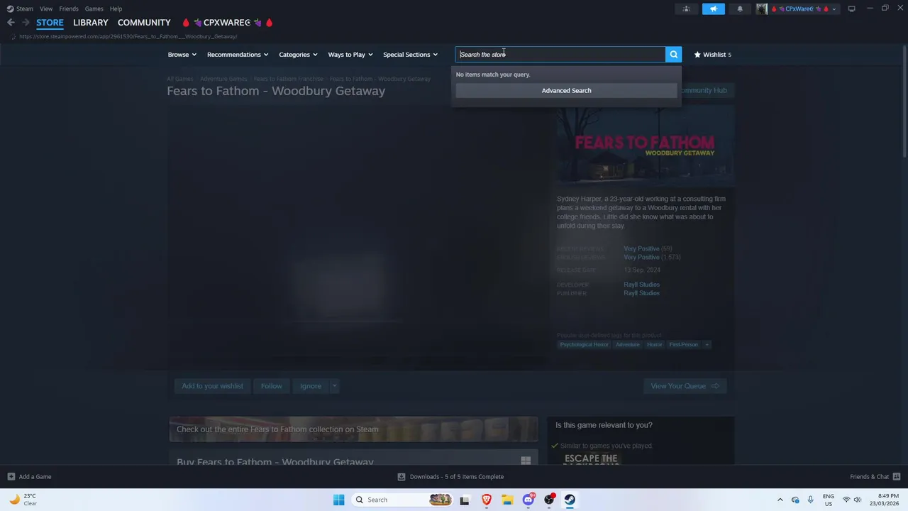Open the Games menu
Image resolution: width=908 pixels, height=511 pixels.
click(94, 9)
